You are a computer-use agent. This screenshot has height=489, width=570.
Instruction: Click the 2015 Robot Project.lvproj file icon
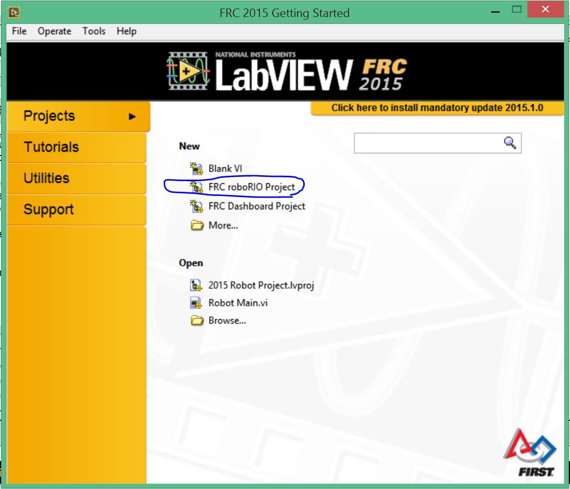196,286
